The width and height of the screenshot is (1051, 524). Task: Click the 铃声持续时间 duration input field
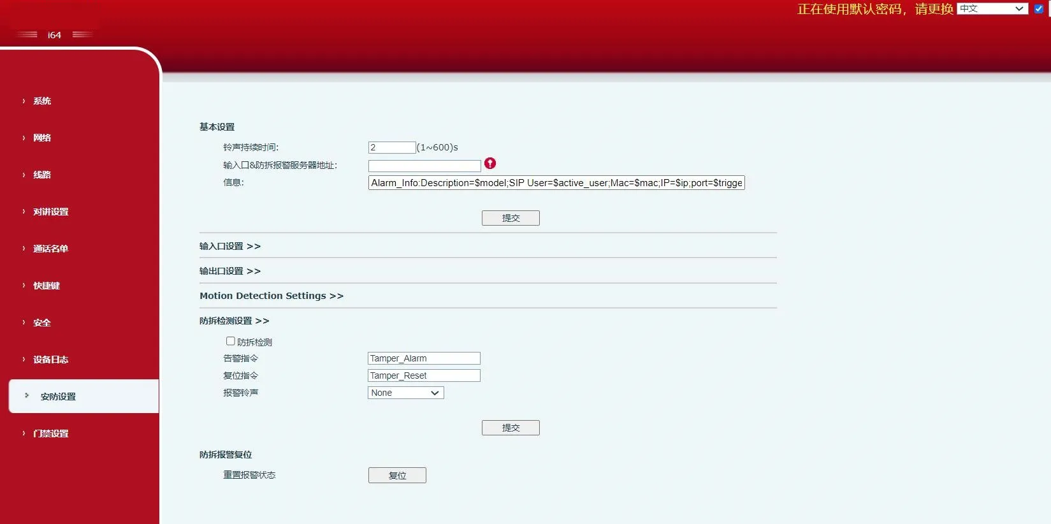(391, 147)
